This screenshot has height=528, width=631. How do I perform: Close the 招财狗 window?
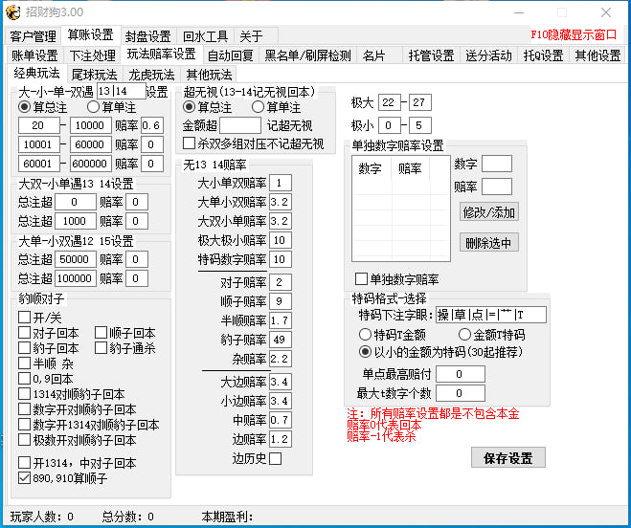coord(606,12)
